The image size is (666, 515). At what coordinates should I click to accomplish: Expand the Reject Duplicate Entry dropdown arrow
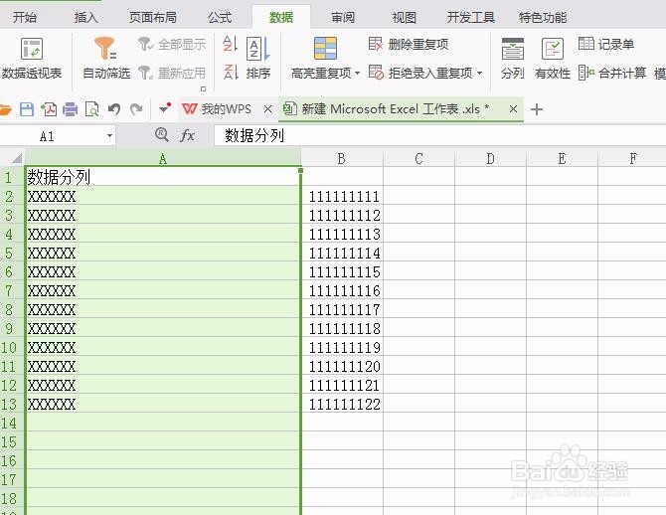pyautogui.click(x=479, y=74)
